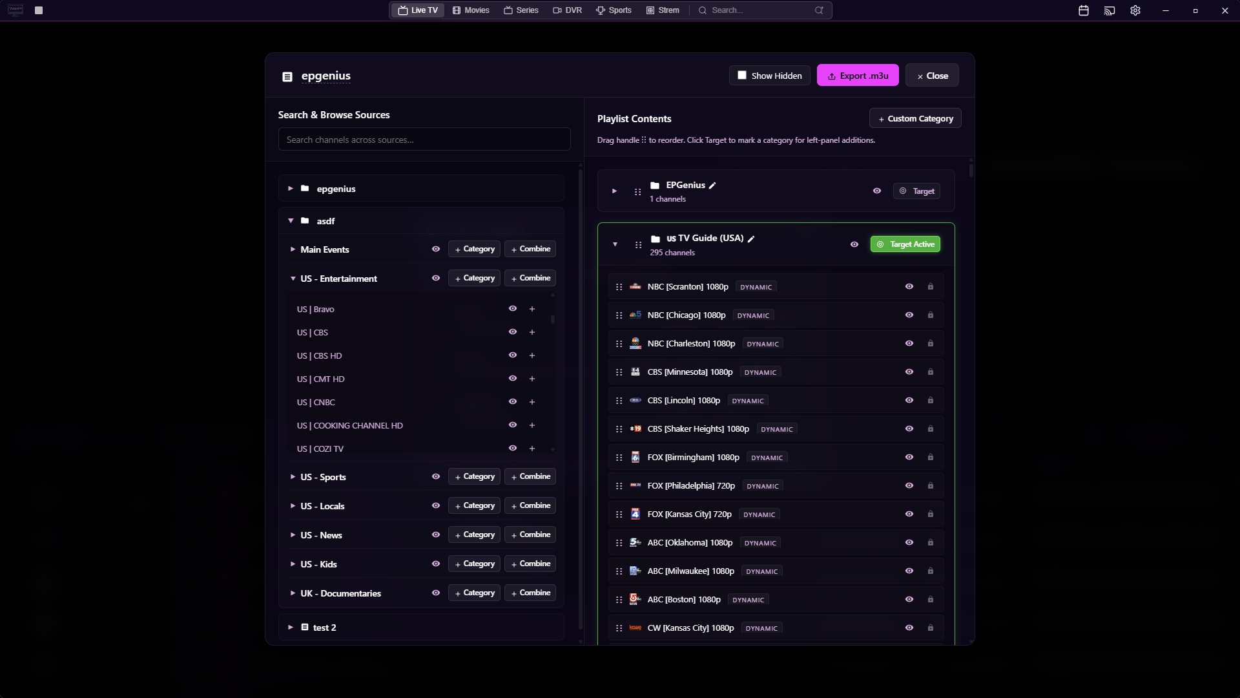The image size is (1240, 698).
Task: Expand the test 2 source
Action: pos(291,628)
